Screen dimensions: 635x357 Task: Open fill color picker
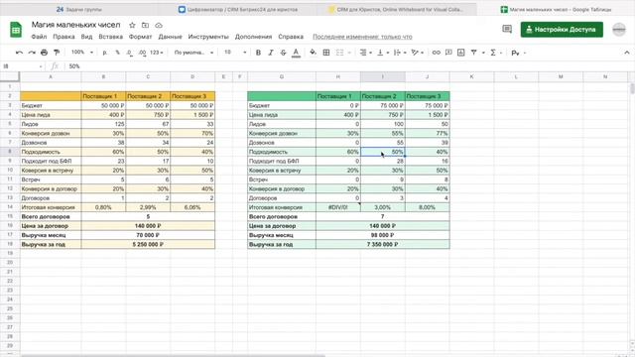(x=314, y=53)
